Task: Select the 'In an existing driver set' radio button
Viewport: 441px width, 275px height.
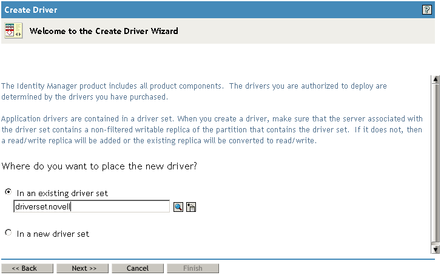Action: point(8,192)
